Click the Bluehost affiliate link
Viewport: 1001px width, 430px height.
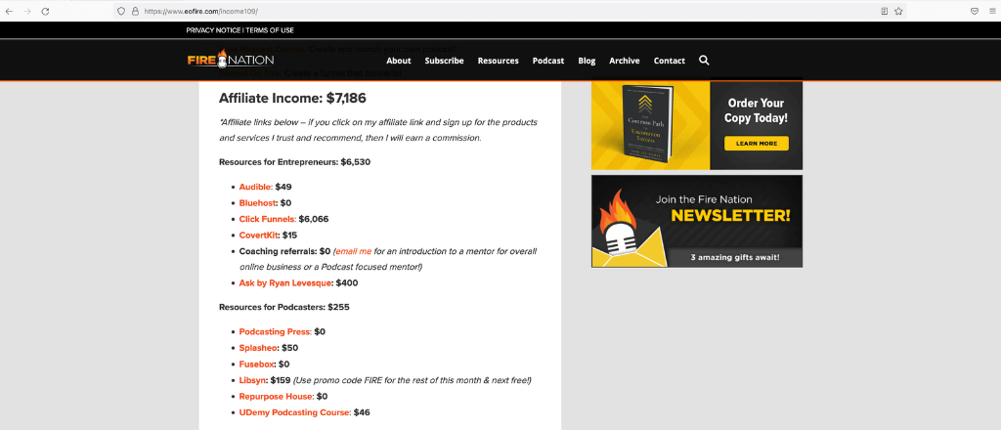click(x=258, y=203)
